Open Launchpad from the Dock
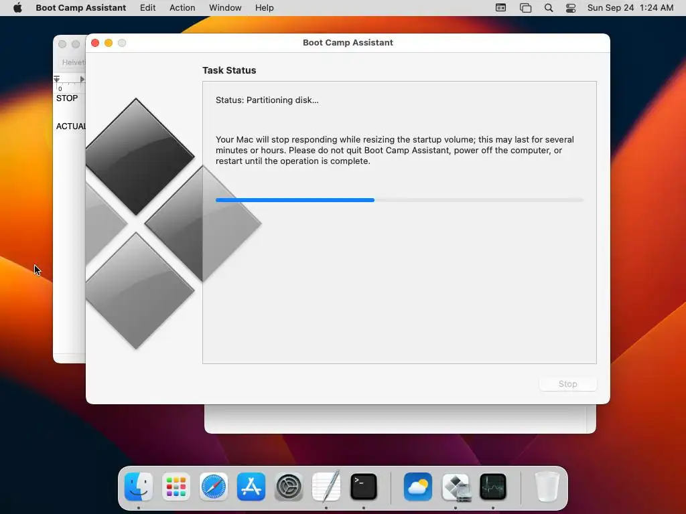Image resolution: width=686 pixels, height=514 pixels. tap(176, 487)
